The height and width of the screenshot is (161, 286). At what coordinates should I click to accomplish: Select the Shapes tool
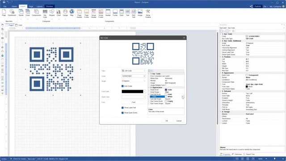click(x=52, y=13)
